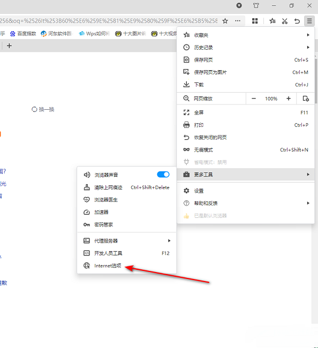Click the three-dots address bar icon
The width and height of the screenshot is (318, 348).
(x=238, y=21)
